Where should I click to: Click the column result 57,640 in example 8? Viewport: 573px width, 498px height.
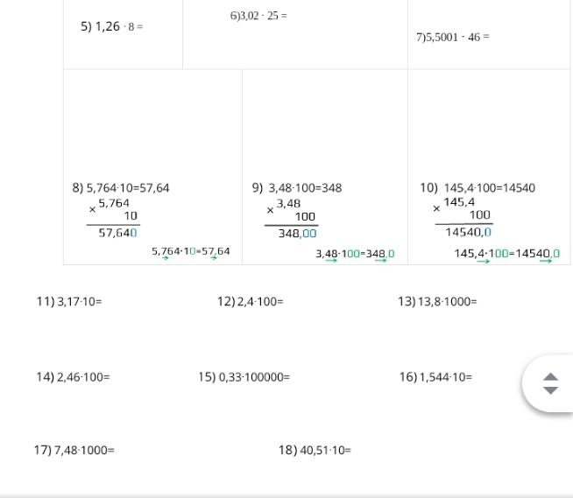[x=117, y=233]
